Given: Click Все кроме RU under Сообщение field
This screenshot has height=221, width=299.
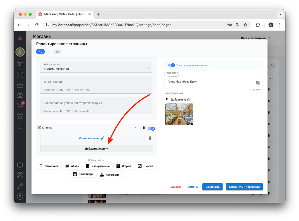Looking at the screenshot, I should point(83,111).
